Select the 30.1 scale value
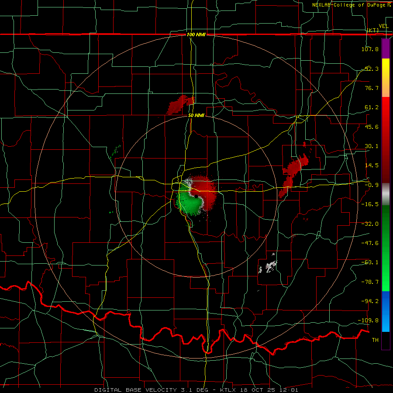The image size is (393, 393). pyautogui.click(x=372, y=146)
